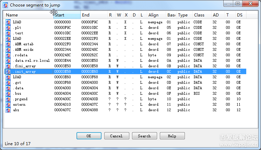Click the segment icon of the .text row
The height and width of the screenshot is (150, 261).
point(8,33)
